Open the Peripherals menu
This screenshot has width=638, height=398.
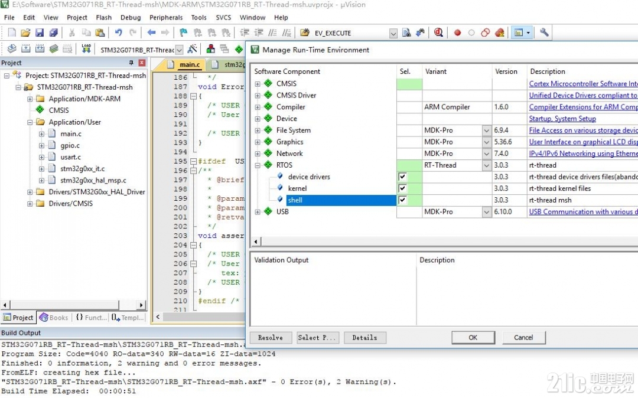[166, 18]
